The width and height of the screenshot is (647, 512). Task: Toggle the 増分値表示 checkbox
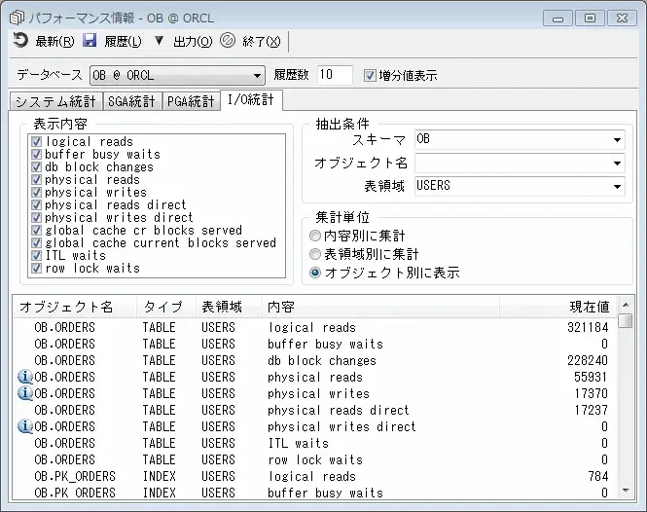(370, 76)
